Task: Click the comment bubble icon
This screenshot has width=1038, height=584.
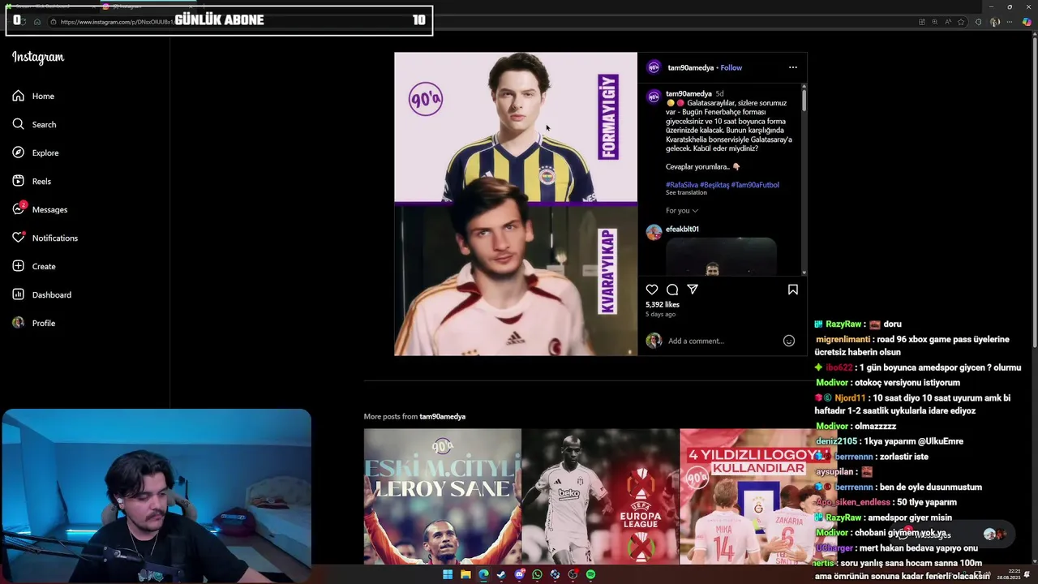Action: 672,290
